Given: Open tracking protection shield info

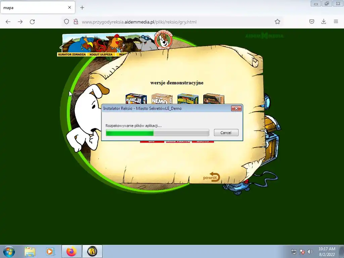Looking at the screenshot, I should [x=67, y=22].
